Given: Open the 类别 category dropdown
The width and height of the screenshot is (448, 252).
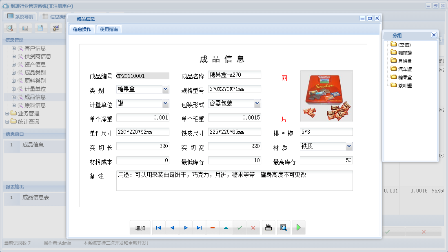Looking at the screenshot, I should (x=165, y=89).
